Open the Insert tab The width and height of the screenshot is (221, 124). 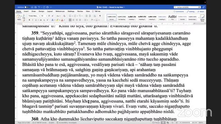(x=26, y=11)
